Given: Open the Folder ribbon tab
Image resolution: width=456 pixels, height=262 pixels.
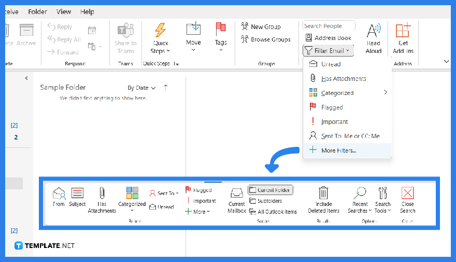Looking at the screenshot, I should [x=37, y=11].
